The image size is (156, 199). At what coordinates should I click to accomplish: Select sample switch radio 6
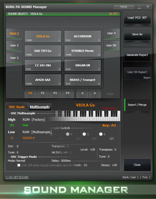click(x=101, y=134)
